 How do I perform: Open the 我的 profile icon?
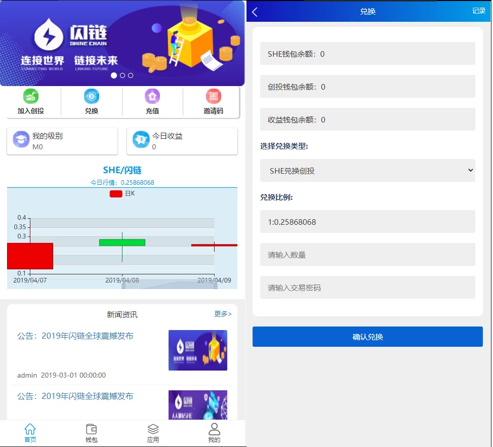pyautogui.click(x=214, y=433)
